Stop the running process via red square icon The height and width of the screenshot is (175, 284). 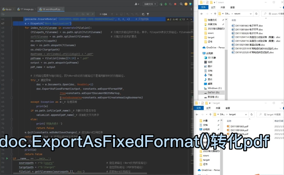[175, 4]
